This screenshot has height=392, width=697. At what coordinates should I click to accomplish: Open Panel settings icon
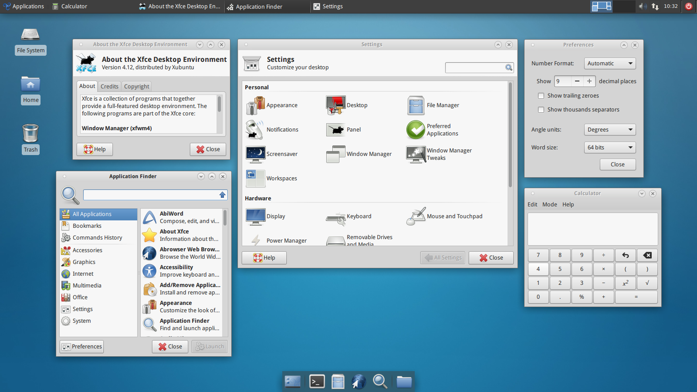335,130
